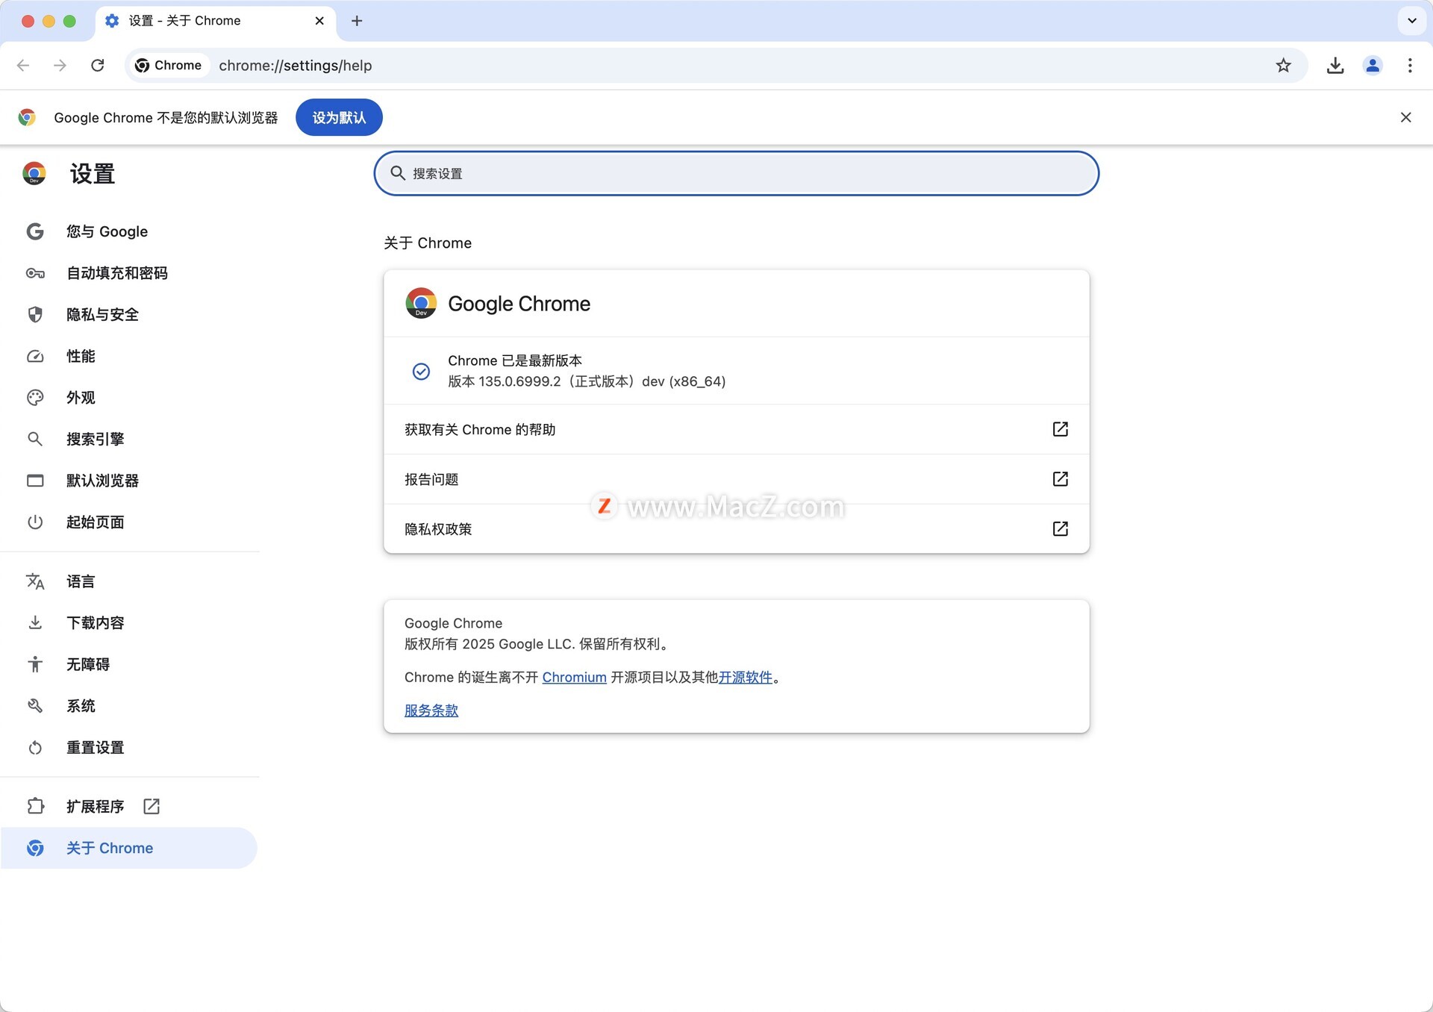
Task: Click the 设为默认 button
Action: [339, 117]
